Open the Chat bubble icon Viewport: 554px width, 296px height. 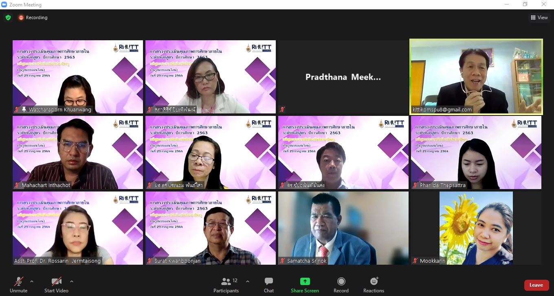269,281
